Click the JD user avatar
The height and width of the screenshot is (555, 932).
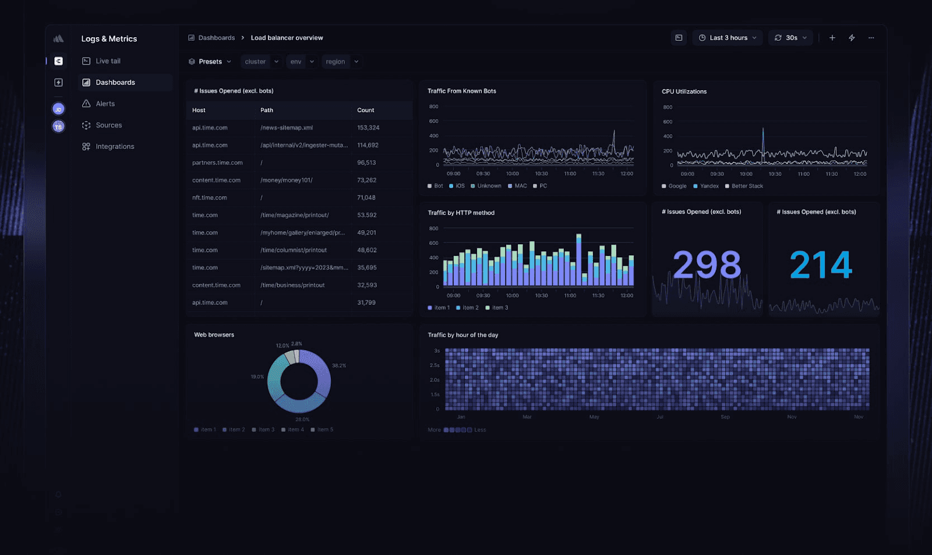coord(58,109)
